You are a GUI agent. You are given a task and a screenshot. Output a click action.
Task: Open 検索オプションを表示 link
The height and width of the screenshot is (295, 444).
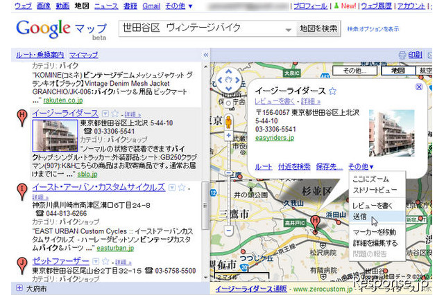373,29
